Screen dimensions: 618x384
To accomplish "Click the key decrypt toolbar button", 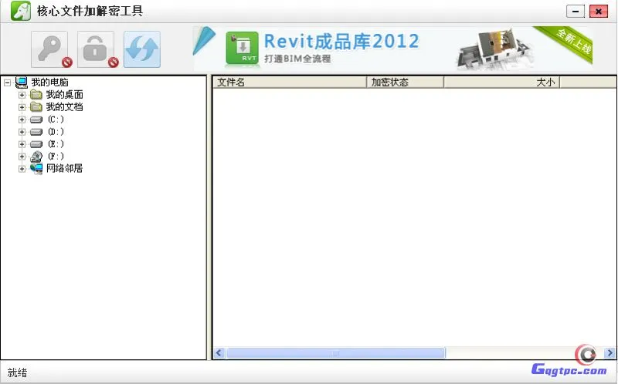I will 49,49.
